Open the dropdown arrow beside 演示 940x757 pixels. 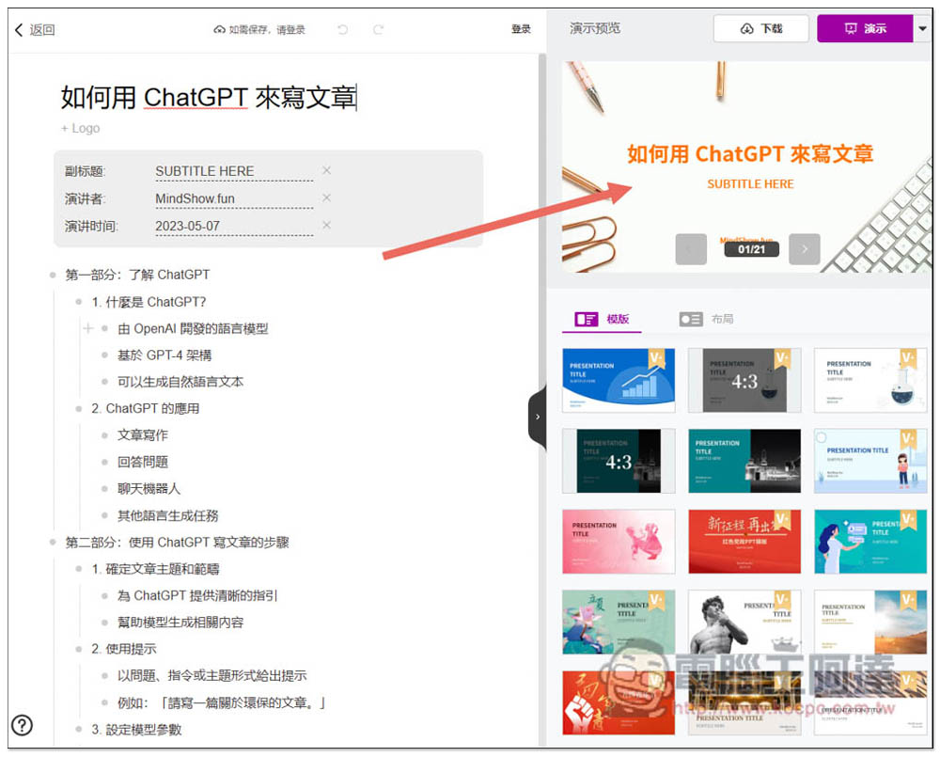coord(921,29)
